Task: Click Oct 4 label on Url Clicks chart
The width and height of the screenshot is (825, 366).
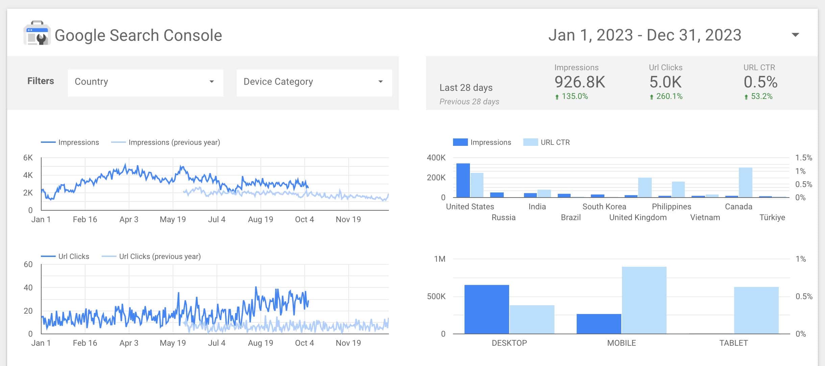Action: pos(304,343)
